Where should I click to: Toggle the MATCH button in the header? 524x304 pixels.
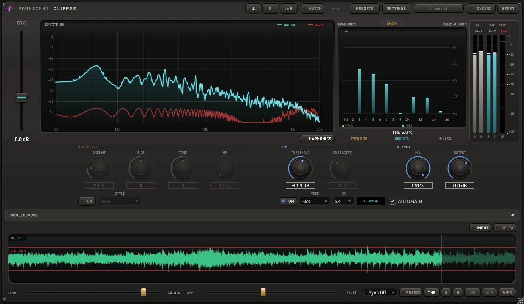pyautogui.click(x=312, y=8)
